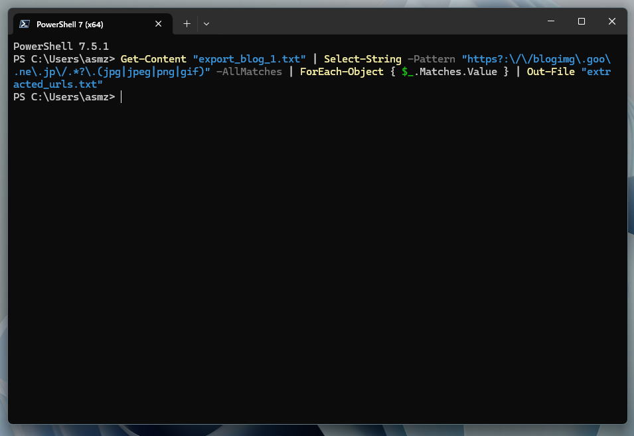Click the ForEach-Object cmdlet text
This screenshot has width=634, height=436.
pos(341,72)
